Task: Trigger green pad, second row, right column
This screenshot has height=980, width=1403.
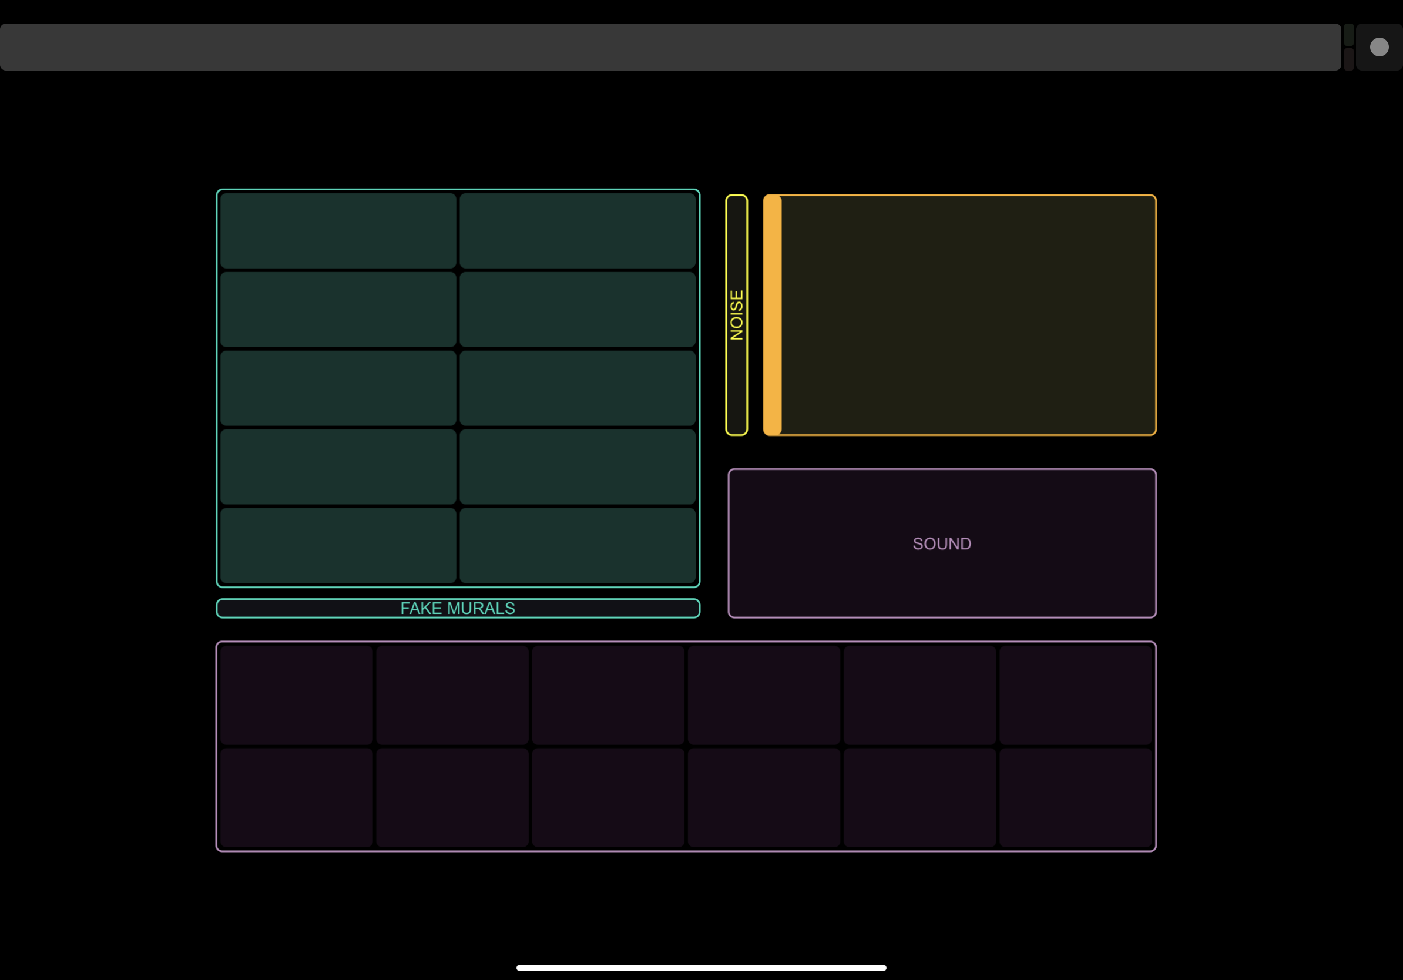Action: point(578,310)
